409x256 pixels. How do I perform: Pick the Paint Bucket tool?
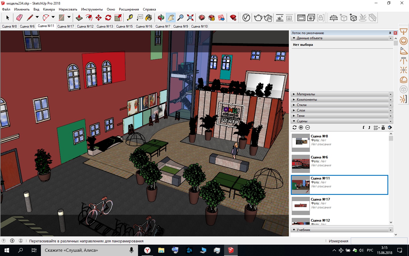[x=149, y=18]
